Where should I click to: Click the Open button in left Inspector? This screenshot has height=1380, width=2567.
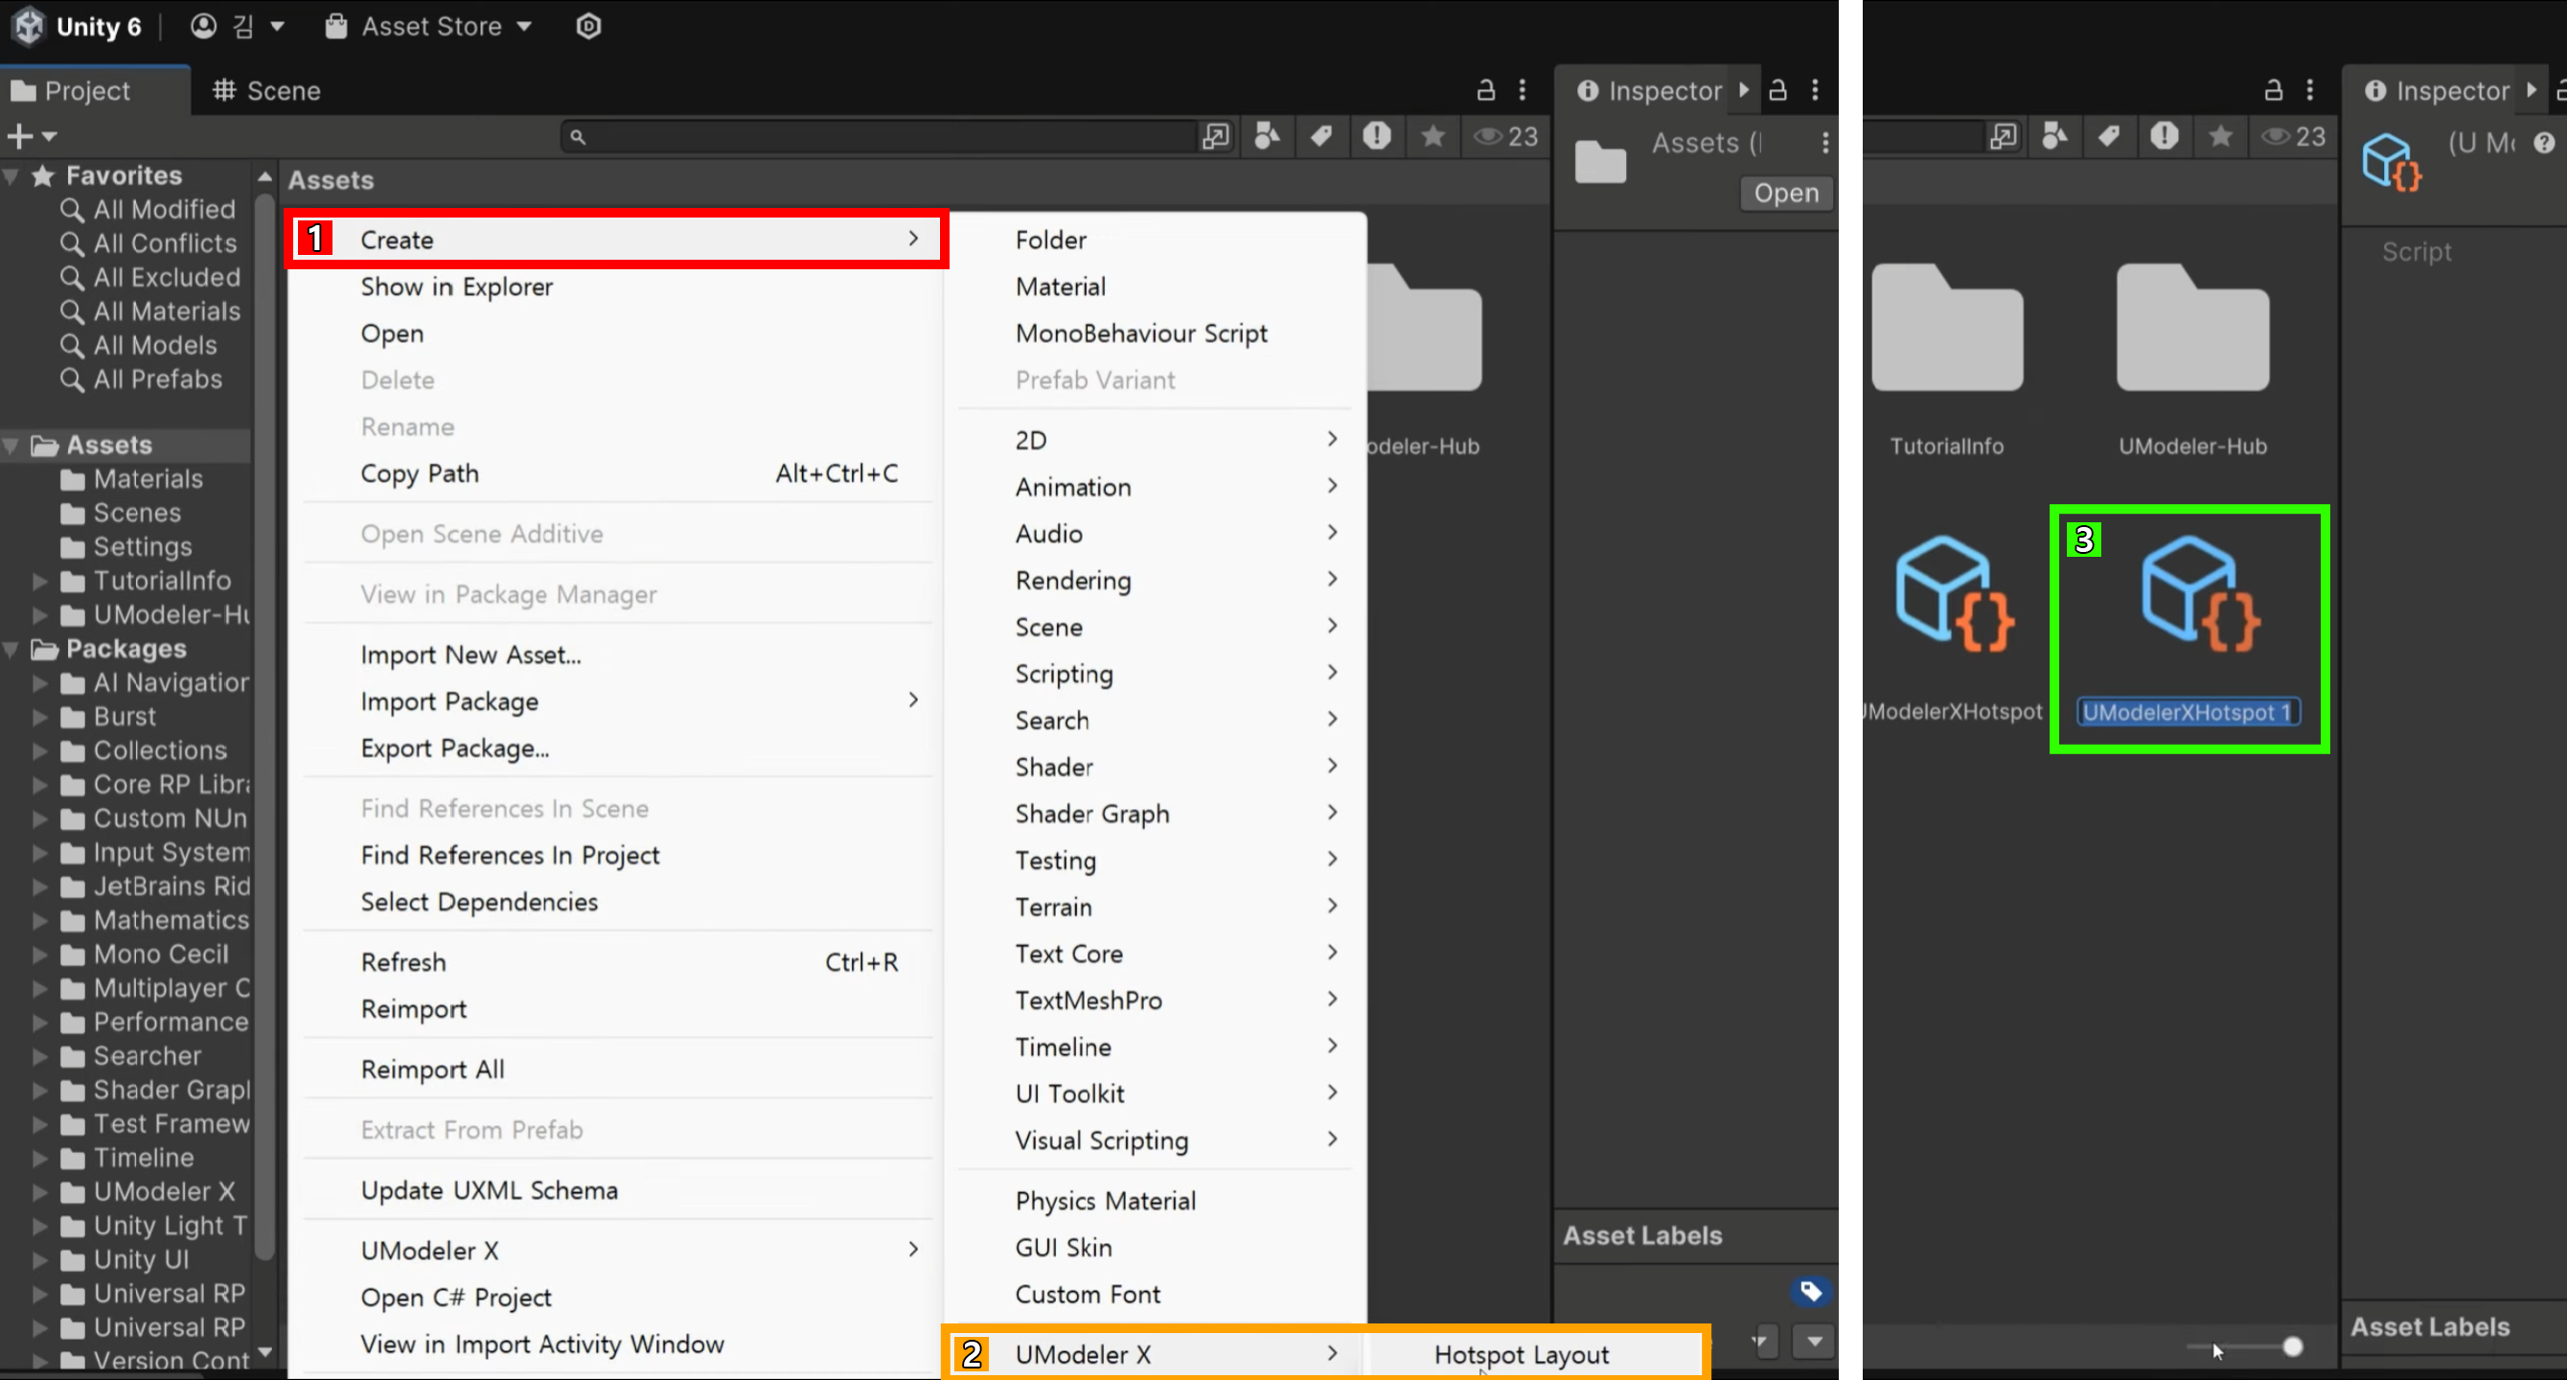[1786, 193]
